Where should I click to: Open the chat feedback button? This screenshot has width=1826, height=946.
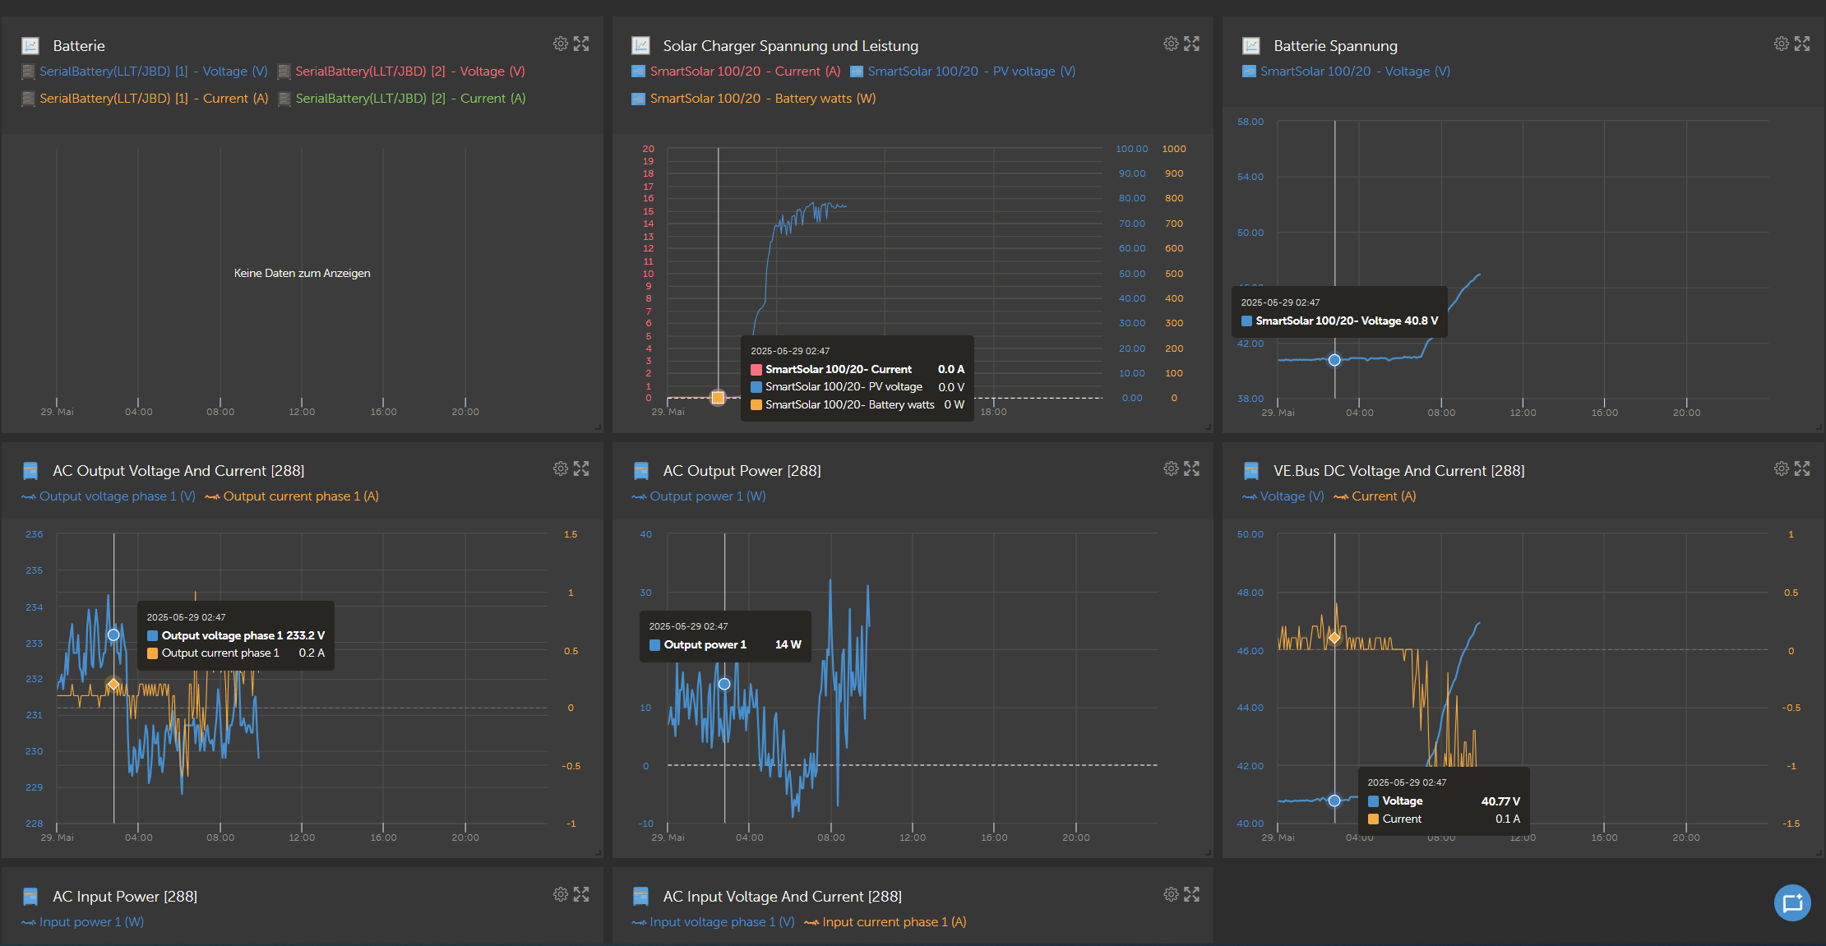click(x=1792, y=903)
